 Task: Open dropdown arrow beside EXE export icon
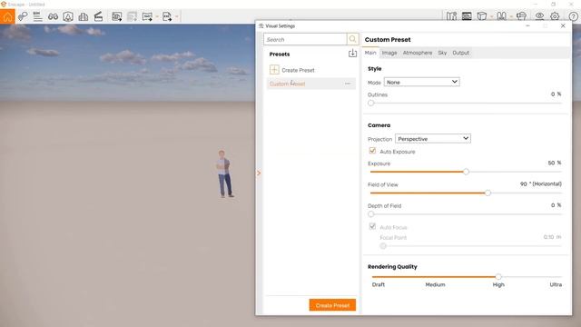tap(177, 16)
